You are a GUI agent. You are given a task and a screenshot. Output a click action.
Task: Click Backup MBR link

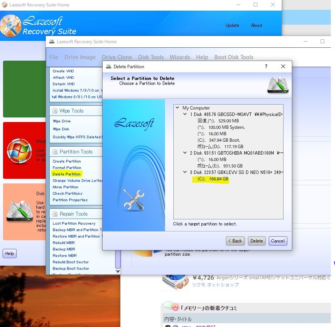coord(64,249)
